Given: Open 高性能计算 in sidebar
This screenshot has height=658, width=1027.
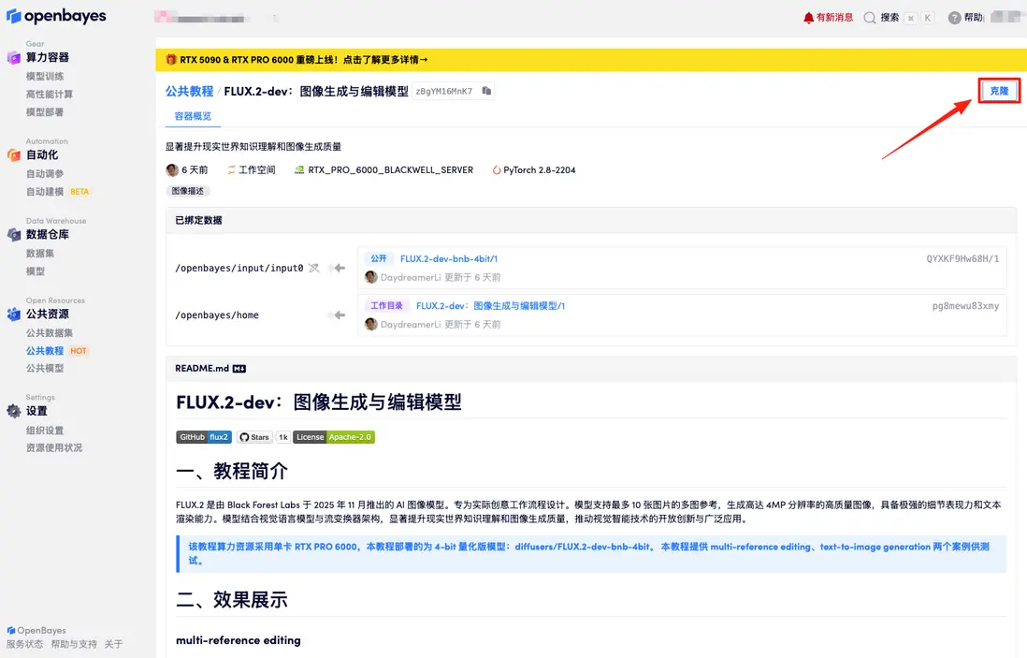Looking at the screenshot, I should point(50,95).
